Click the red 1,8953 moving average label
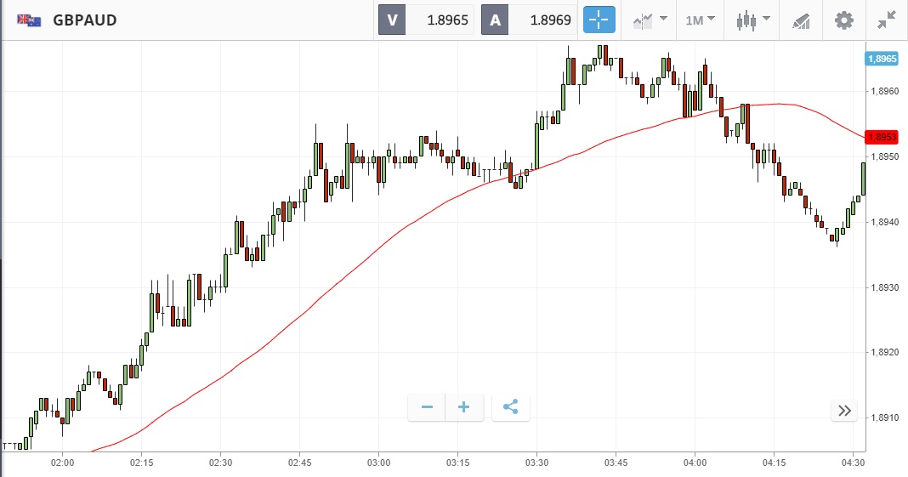908x477 pixels. (882, 137)
